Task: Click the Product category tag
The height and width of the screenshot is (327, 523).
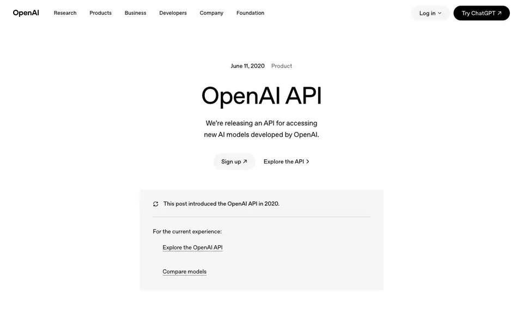Action: [282, 66]
